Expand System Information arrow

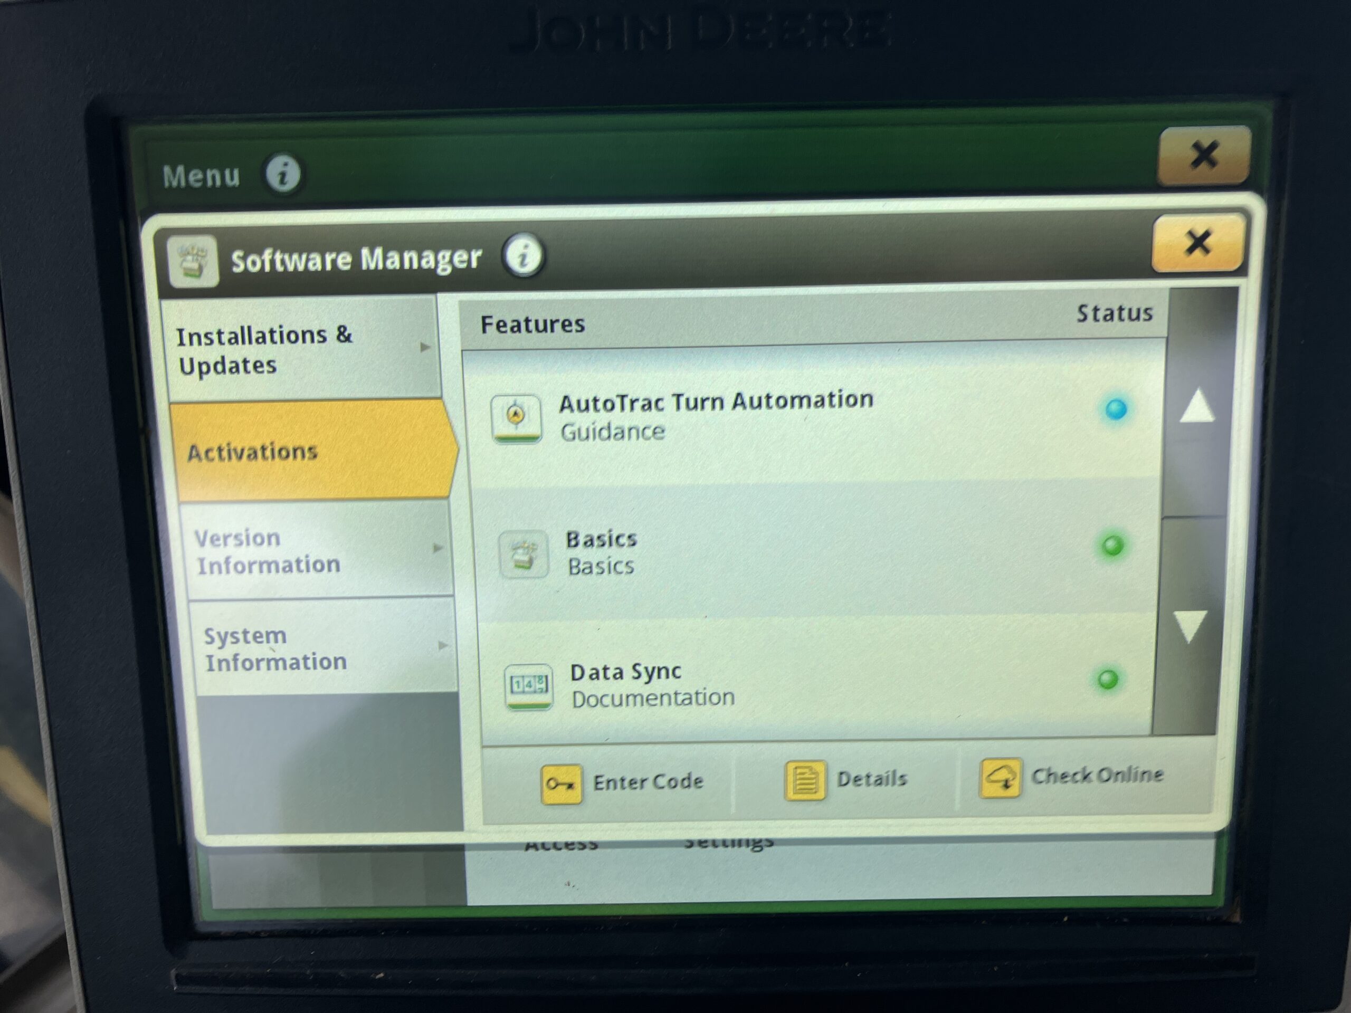point(443,645)
